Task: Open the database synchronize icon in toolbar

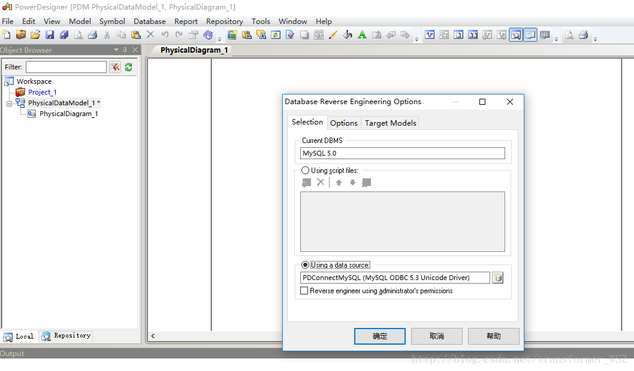Action: point(275,34)
